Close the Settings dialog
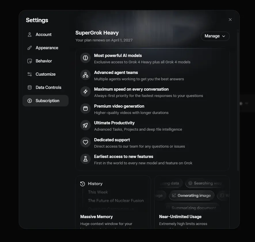255x242 pixels. coord(230,20)
